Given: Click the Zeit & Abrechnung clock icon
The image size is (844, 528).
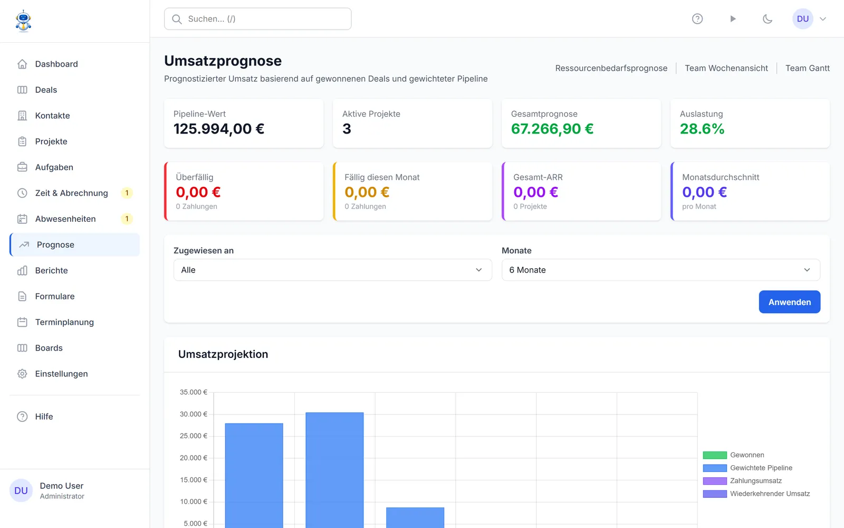Looking at the screenshot, I should tap(22, 193).
